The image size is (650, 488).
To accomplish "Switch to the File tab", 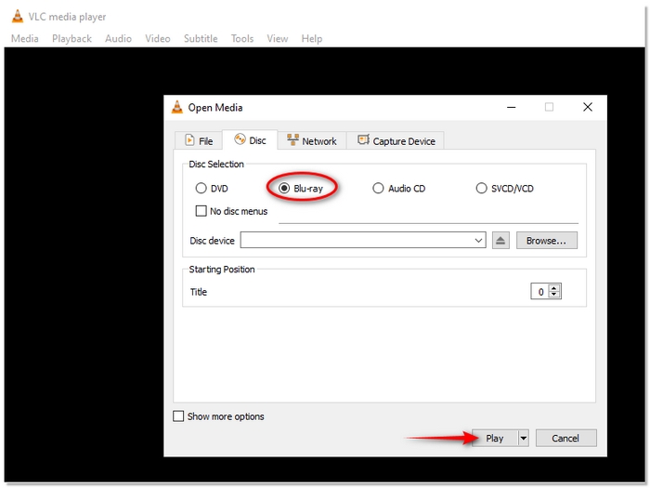I will tap(199, 141).
